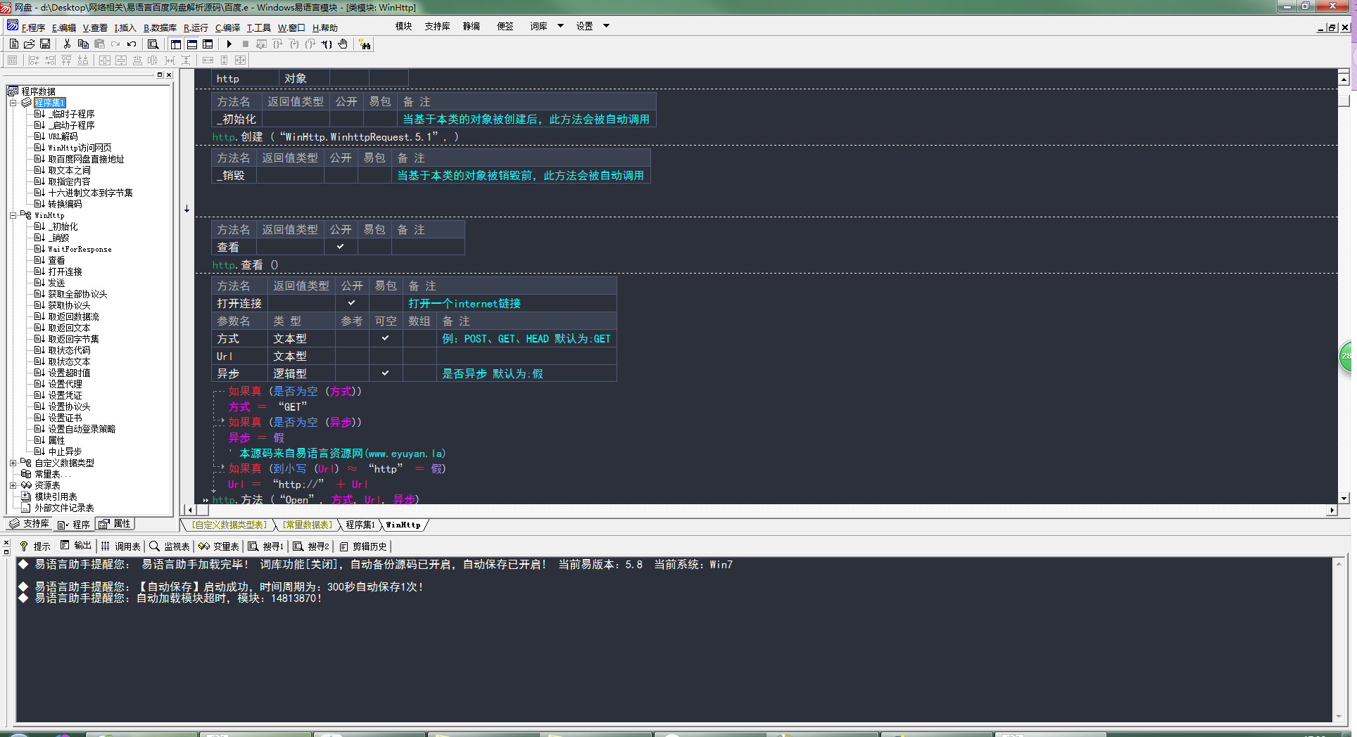This screenshot has width=1357, height=737.
Task: Expand the 自定义数据类型 tree node
Action: point(13,463)
